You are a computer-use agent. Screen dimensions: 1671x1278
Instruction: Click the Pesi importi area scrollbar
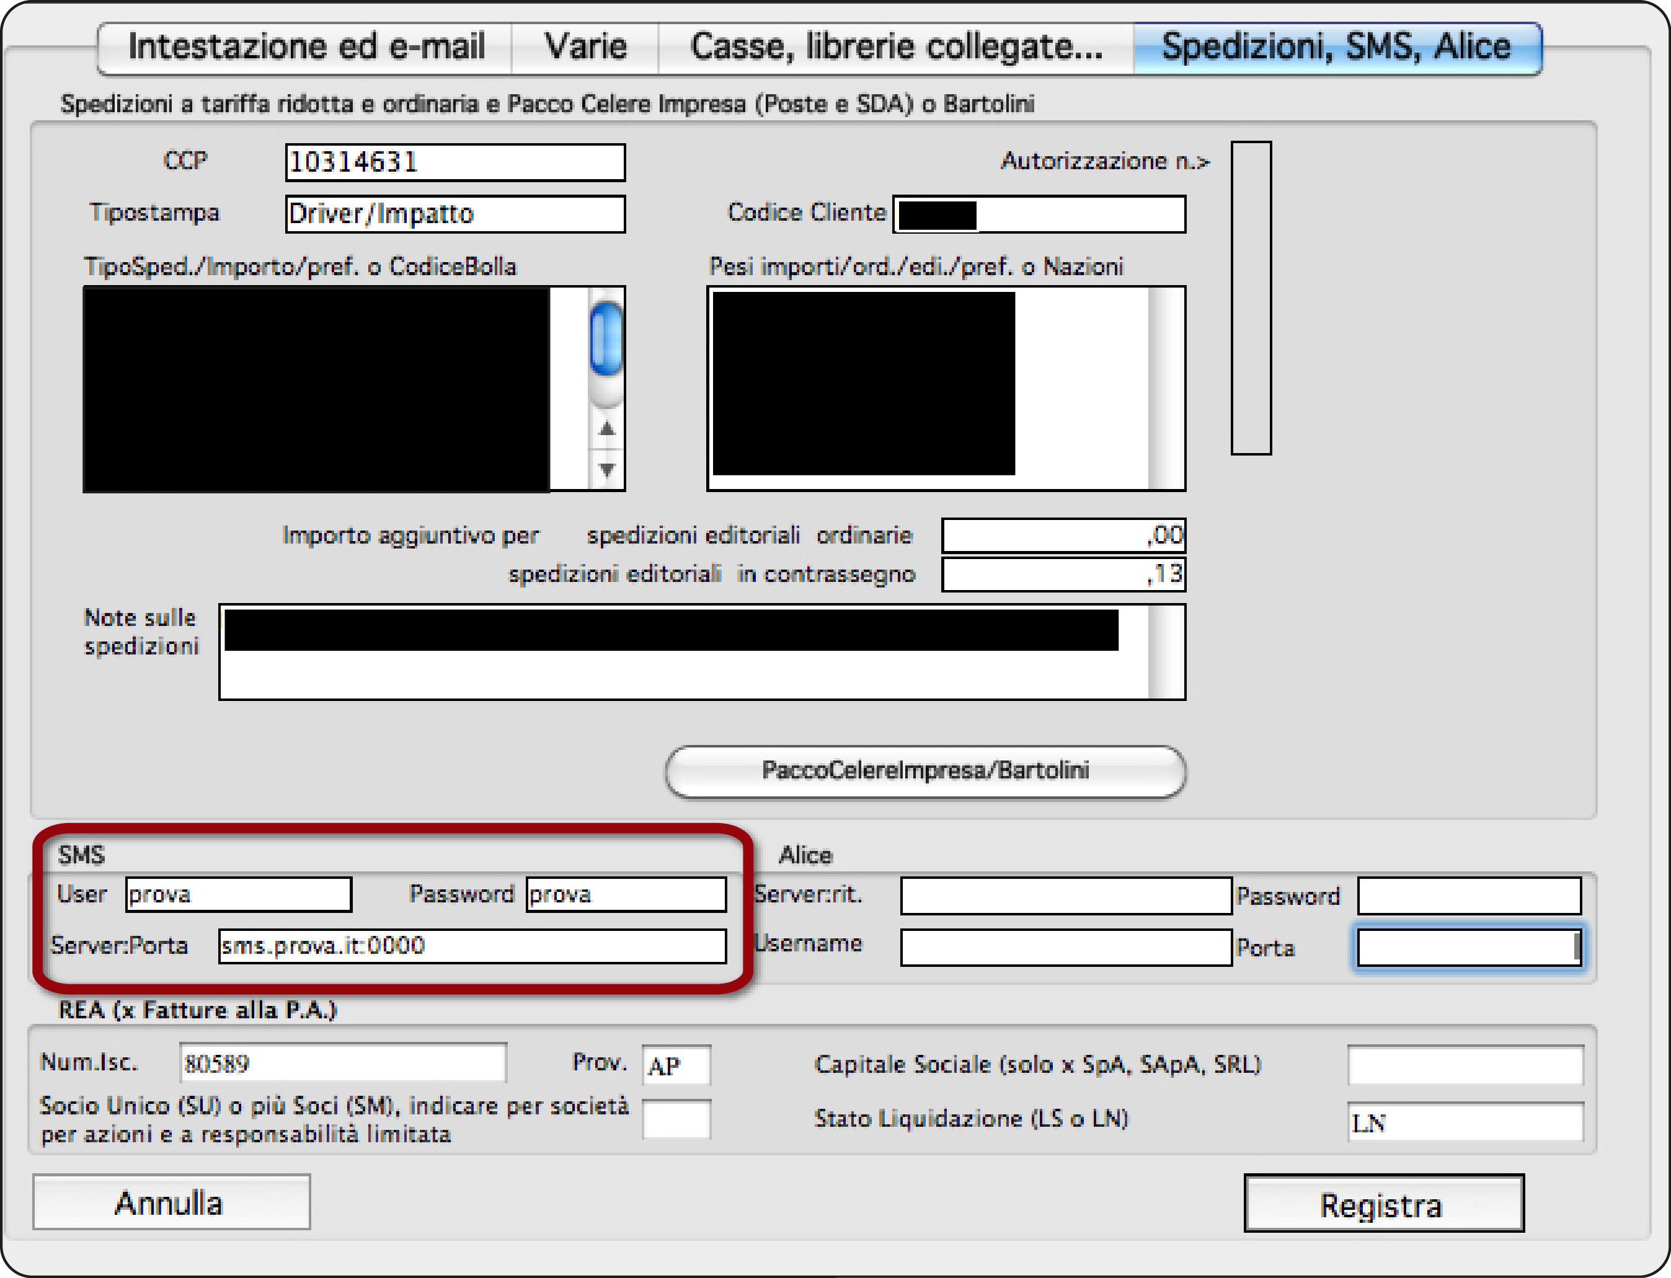(x=1166, y=388)
